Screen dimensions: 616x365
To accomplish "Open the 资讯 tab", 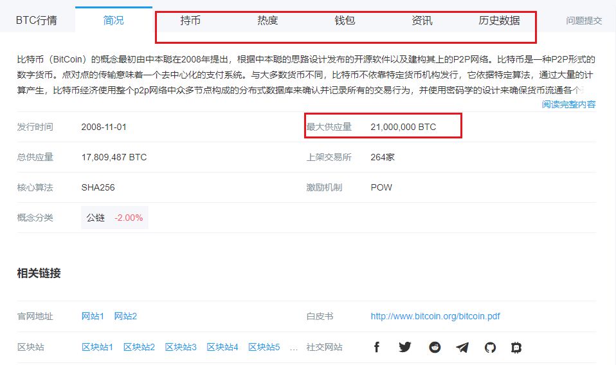I will point(422,20).
